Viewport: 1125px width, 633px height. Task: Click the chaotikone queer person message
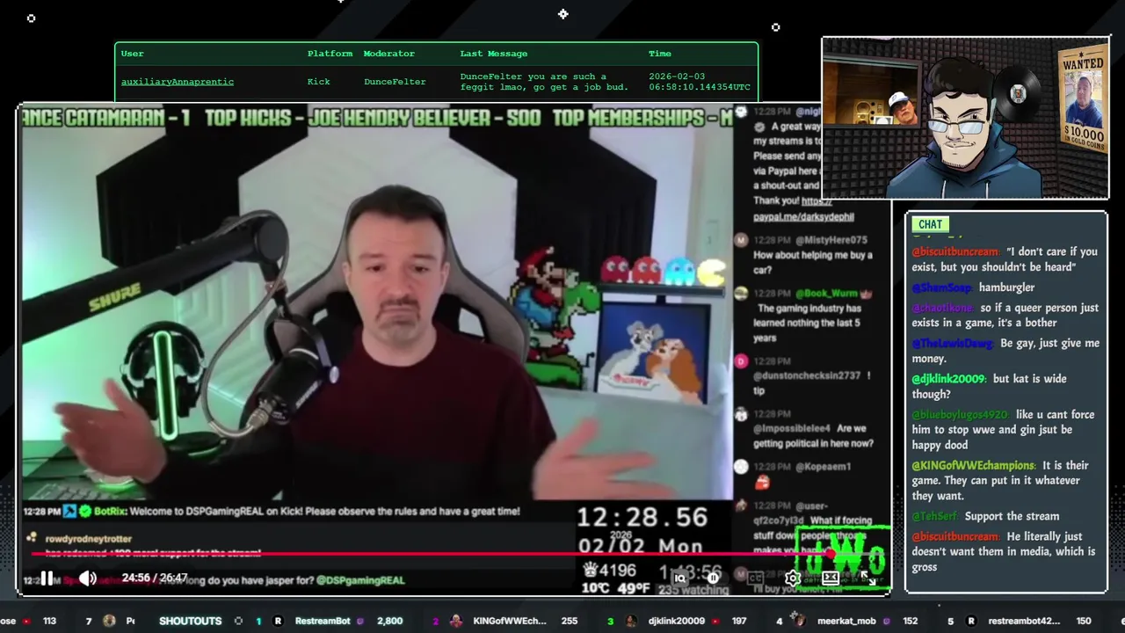(x=1005, y=315)
